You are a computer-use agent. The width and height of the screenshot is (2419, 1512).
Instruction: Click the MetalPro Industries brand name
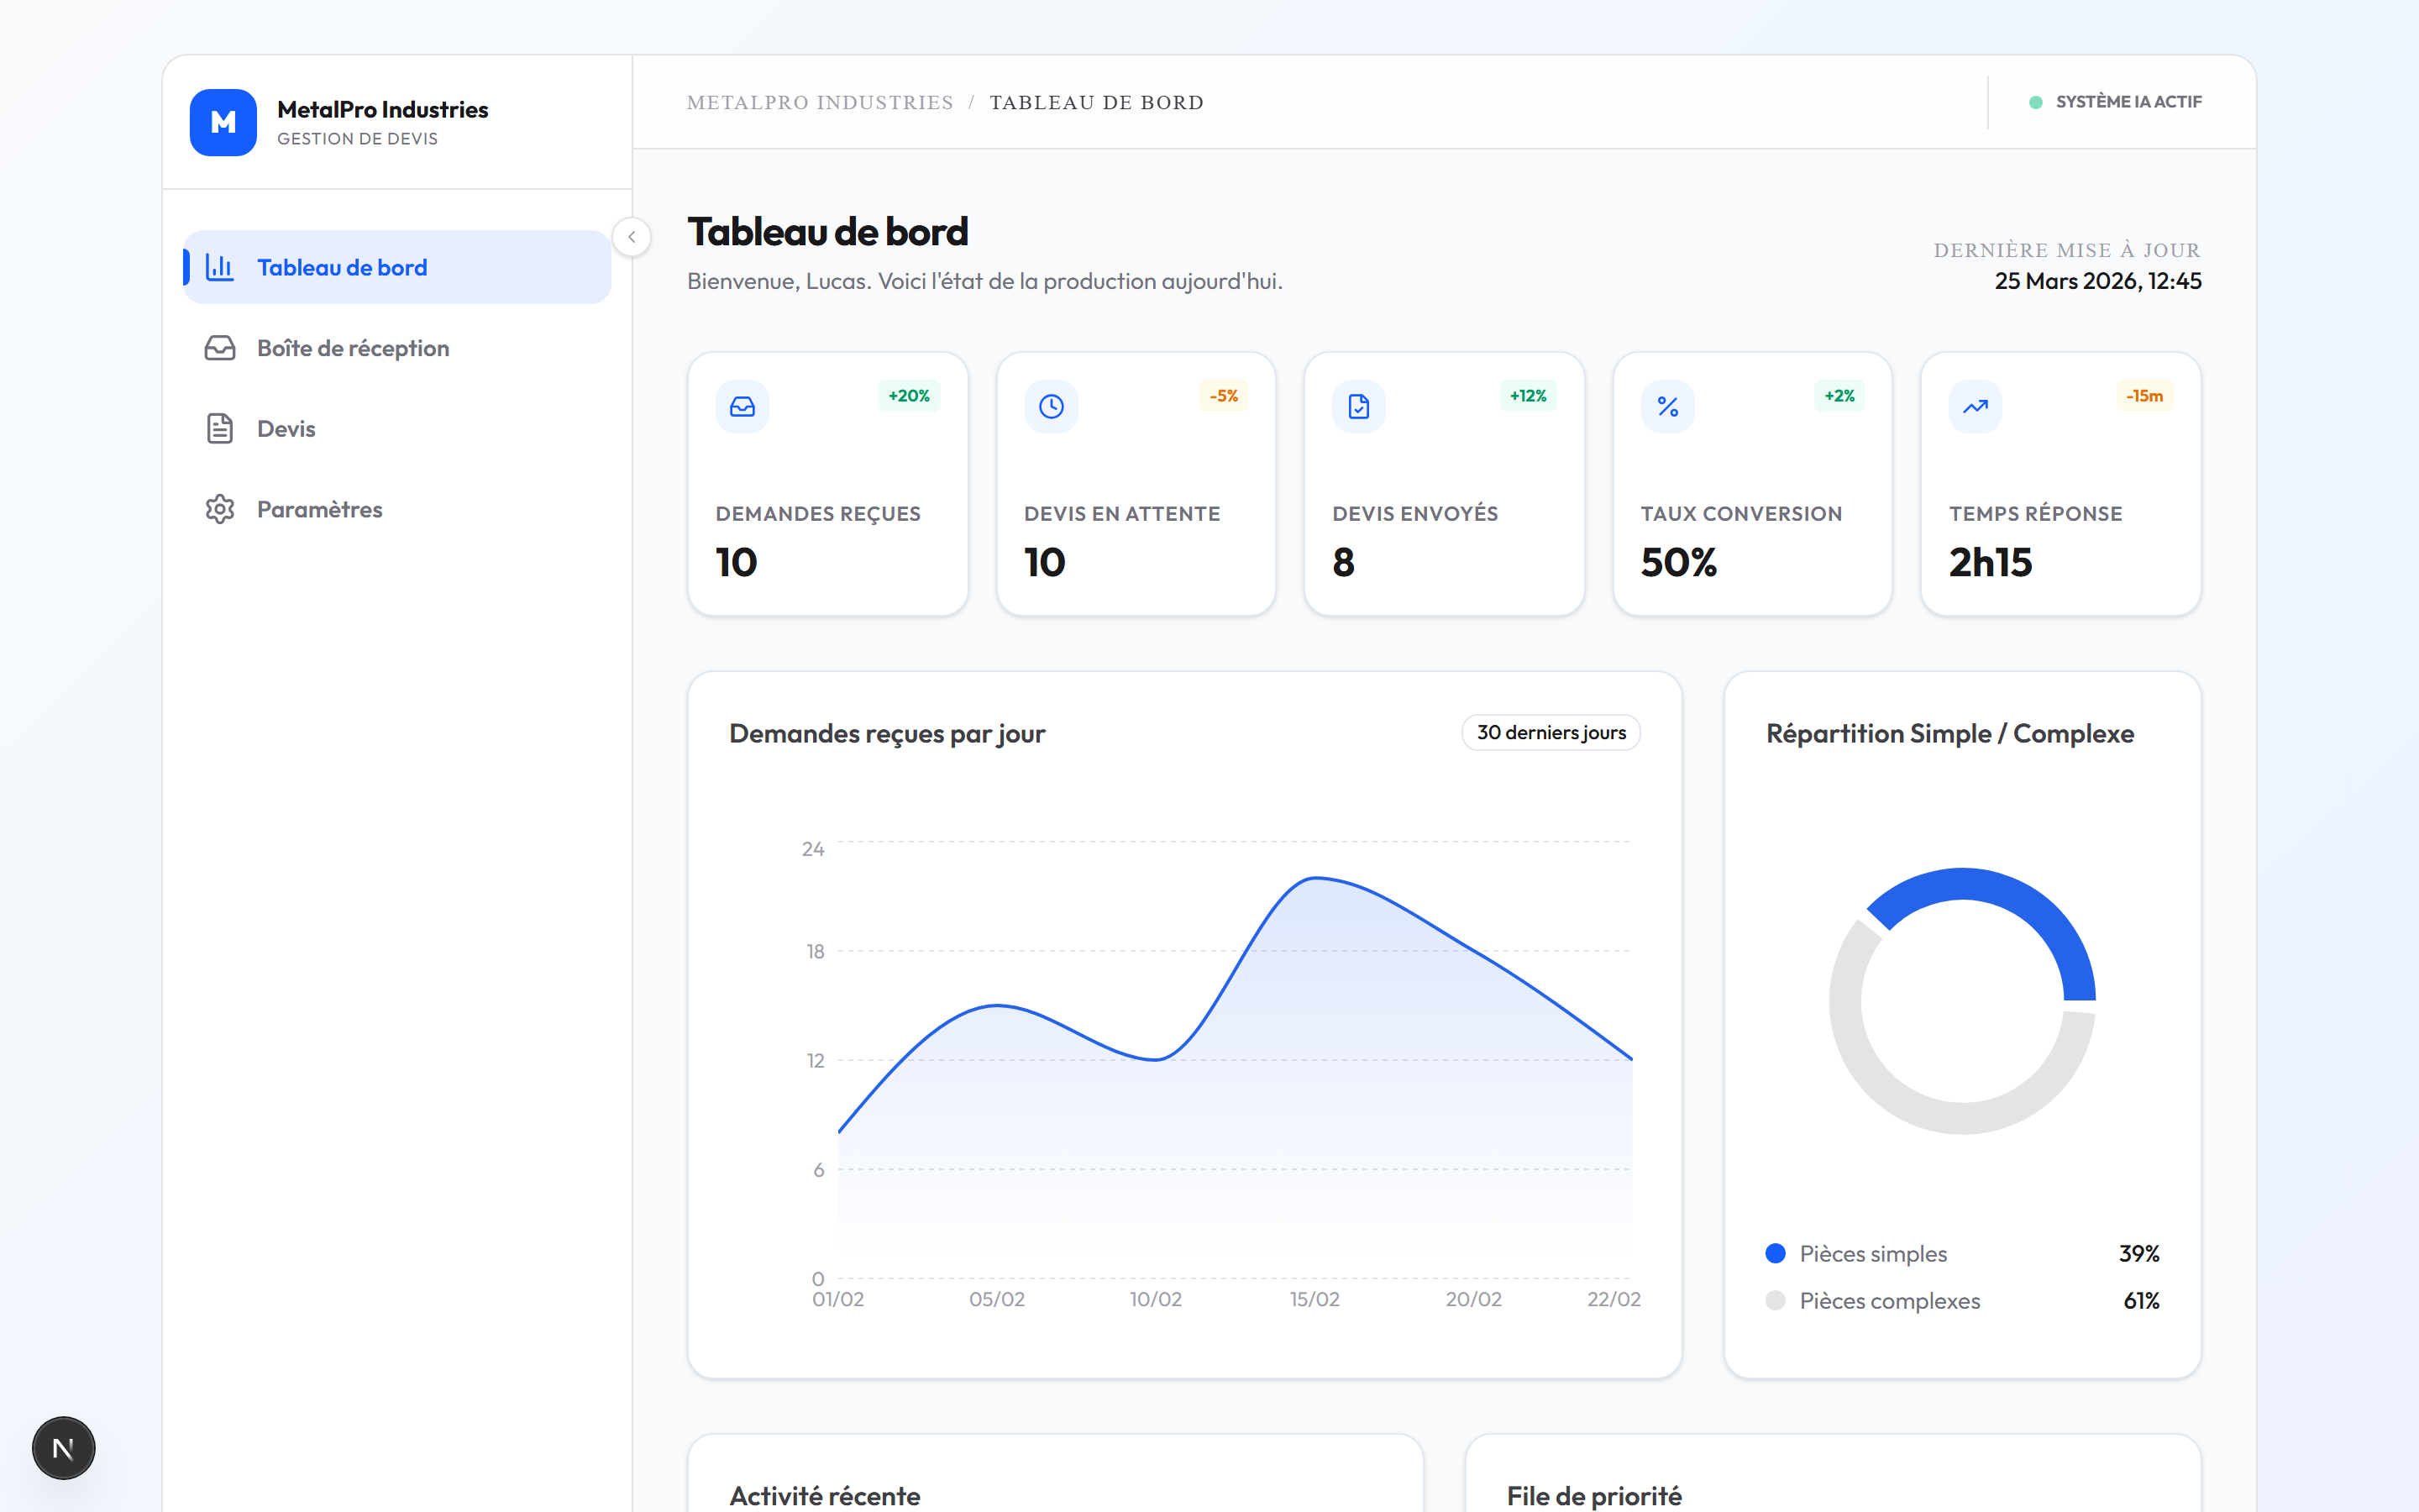point(383,109)
